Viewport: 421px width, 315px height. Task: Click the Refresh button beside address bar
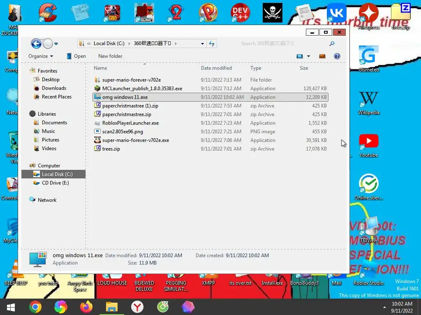pyautogui.click(x=212, y=43)
